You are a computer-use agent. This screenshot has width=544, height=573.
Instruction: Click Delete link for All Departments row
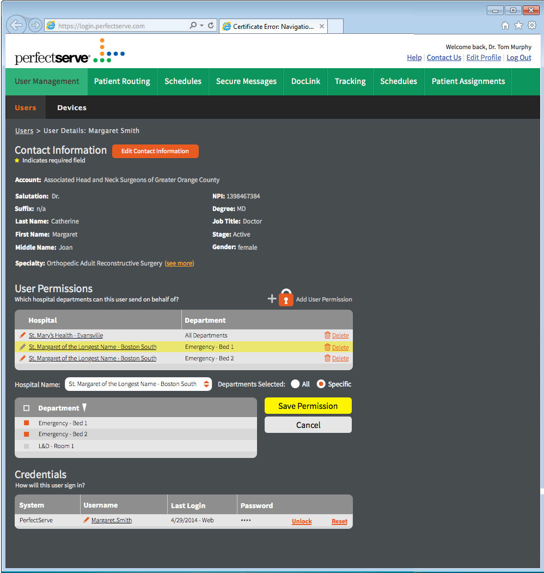point(340,335)
